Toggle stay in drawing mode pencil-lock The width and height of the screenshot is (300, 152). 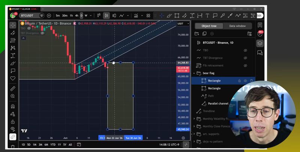click(x=13, y=114)
